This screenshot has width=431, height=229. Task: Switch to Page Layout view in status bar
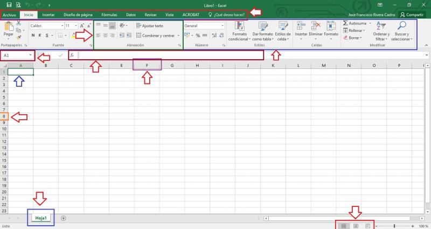coord(356,226)
